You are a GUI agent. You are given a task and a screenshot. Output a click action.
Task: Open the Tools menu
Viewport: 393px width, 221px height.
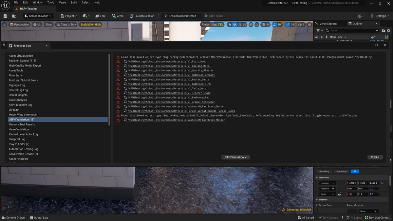click(51, 2)
